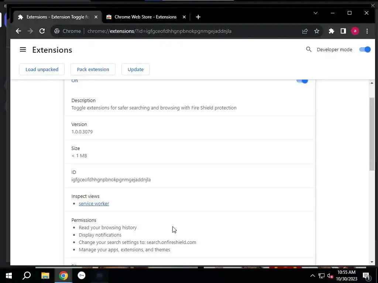Screen dimensions: 378x283
Task: Click the Update button
Action: tap(135, 69)
